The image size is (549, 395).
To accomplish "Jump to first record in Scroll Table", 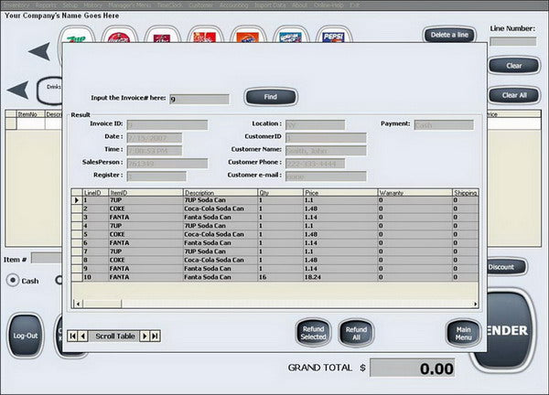I will (72, 336).
